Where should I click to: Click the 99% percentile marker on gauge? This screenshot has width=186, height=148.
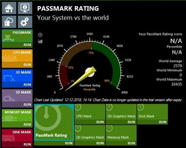click(107, 81)
